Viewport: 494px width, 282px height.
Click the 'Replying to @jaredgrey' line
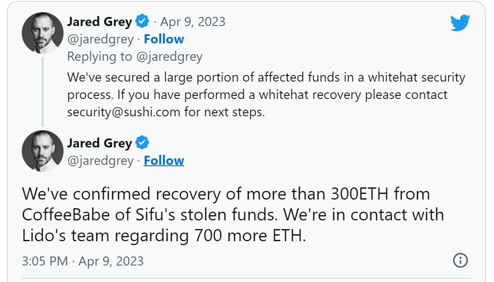(135, 56)
